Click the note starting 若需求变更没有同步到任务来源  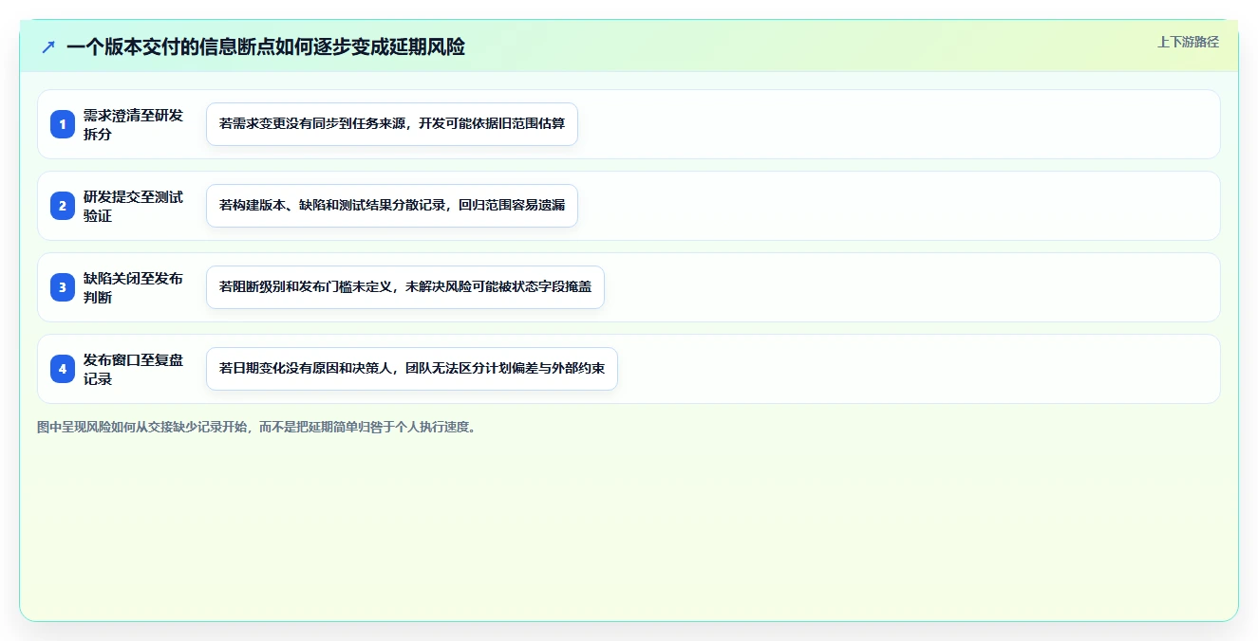[x=392, y=124]
